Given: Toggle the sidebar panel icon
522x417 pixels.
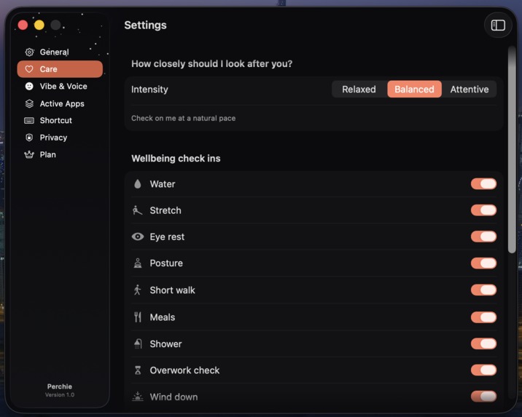Looking at the screenshot, I should [x=498, y=25].
